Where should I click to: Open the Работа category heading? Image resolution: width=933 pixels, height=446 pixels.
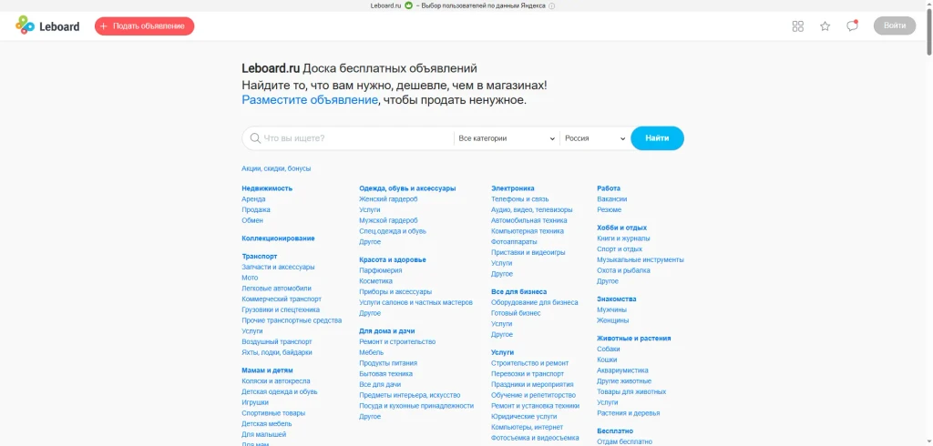[609, 188]
